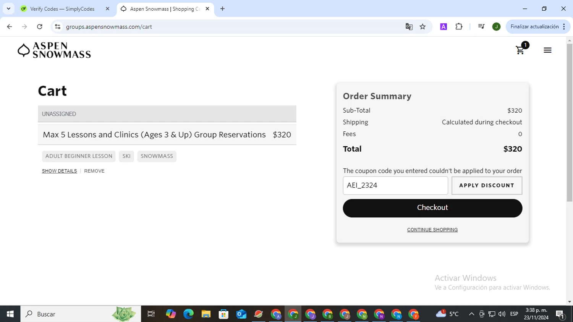The image size is (573, 322).
Task: Open the hamburger menu on Aspen Snowmass
Action: point(547,50)
